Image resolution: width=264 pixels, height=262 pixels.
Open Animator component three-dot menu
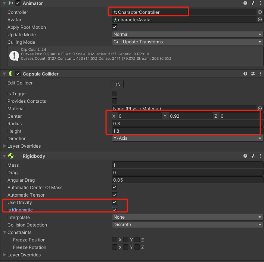coord(260,3)
